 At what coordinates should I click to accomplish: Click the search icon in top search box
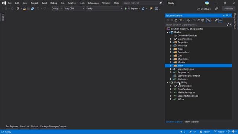pos(161,3)
